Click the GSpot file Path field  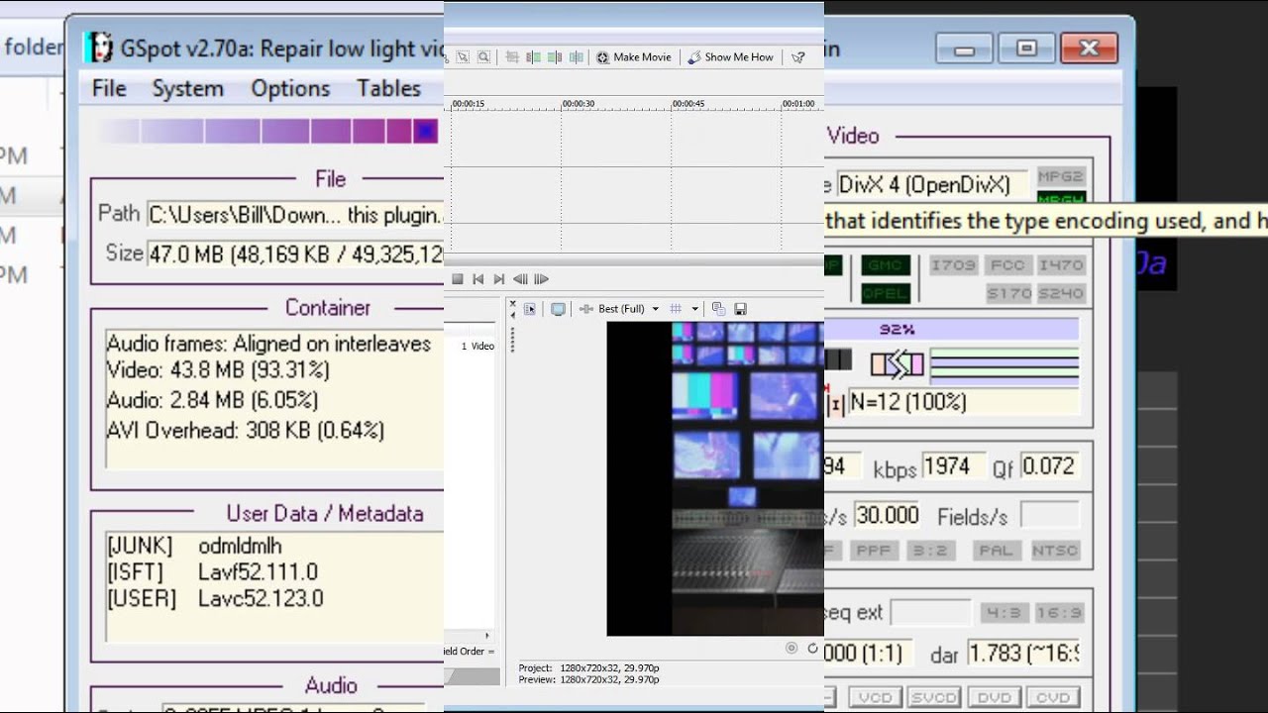click(294, 215)
